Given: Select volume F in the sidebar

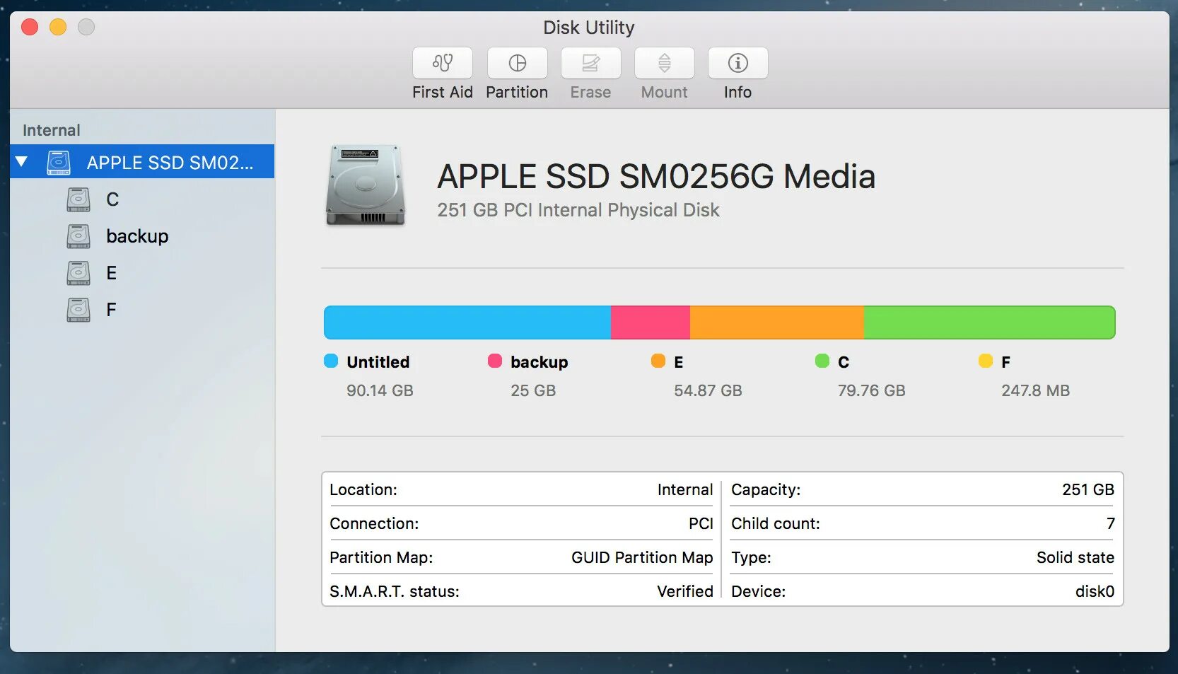Looking at the screenshot, I should pyautogui.click(x=142, y=310).
